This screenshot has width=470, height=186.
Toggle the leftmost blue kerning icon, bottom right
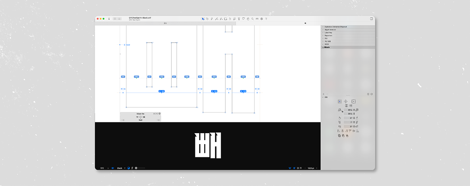[x=290, y=168]
